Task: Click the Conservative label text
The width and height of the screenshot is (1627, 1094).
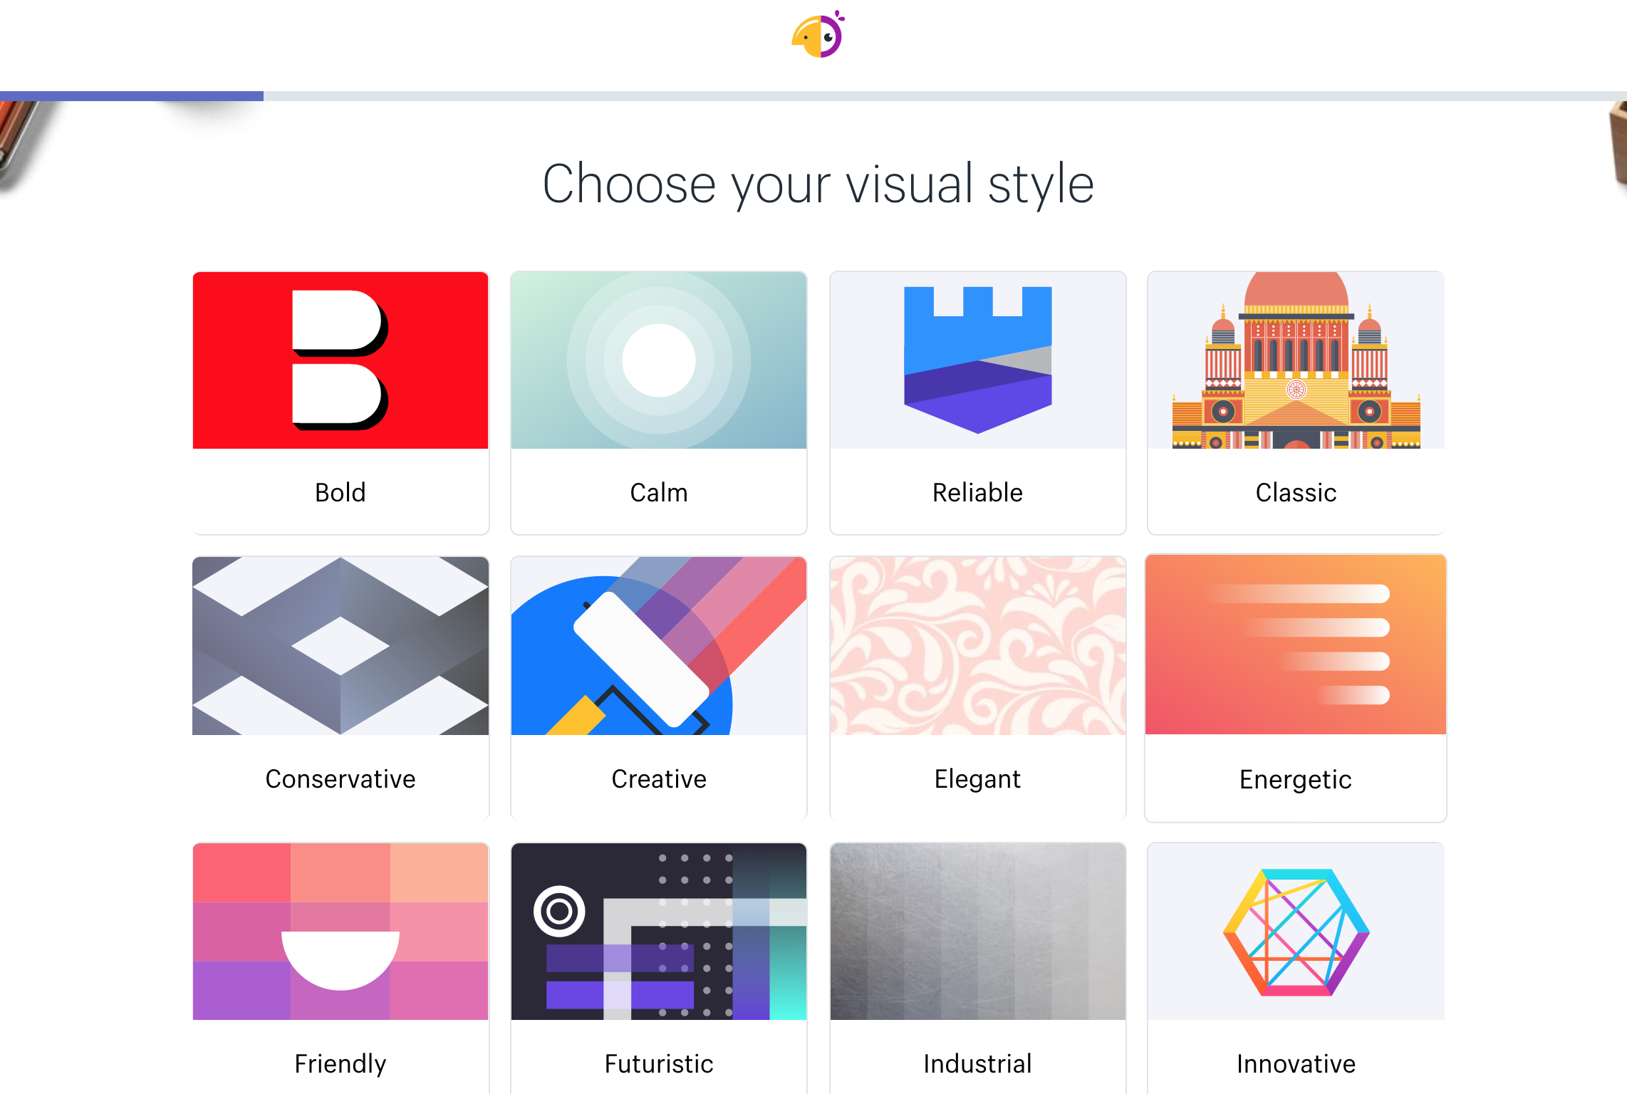Action: point(341,778)
